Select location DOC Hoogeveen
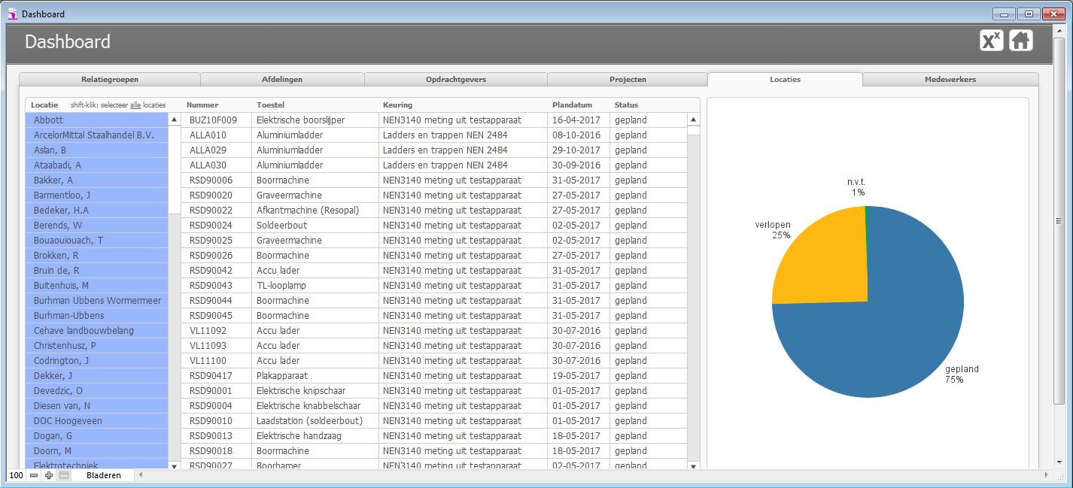Viewport: 1073px width, 488px height. click(x=96, y=421)
